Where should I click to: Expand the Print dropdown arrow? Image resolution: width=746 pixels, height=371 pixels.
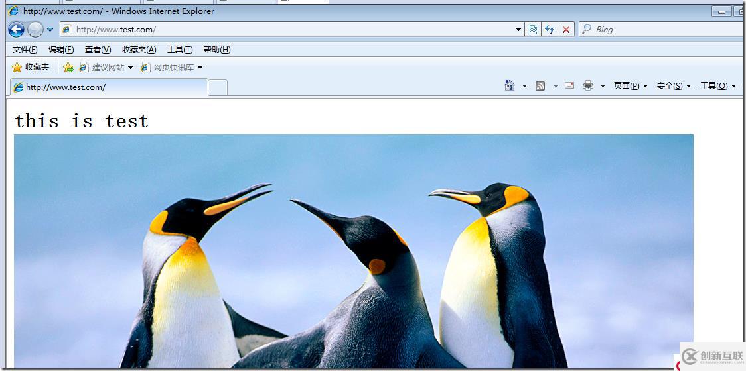[603, 86]
